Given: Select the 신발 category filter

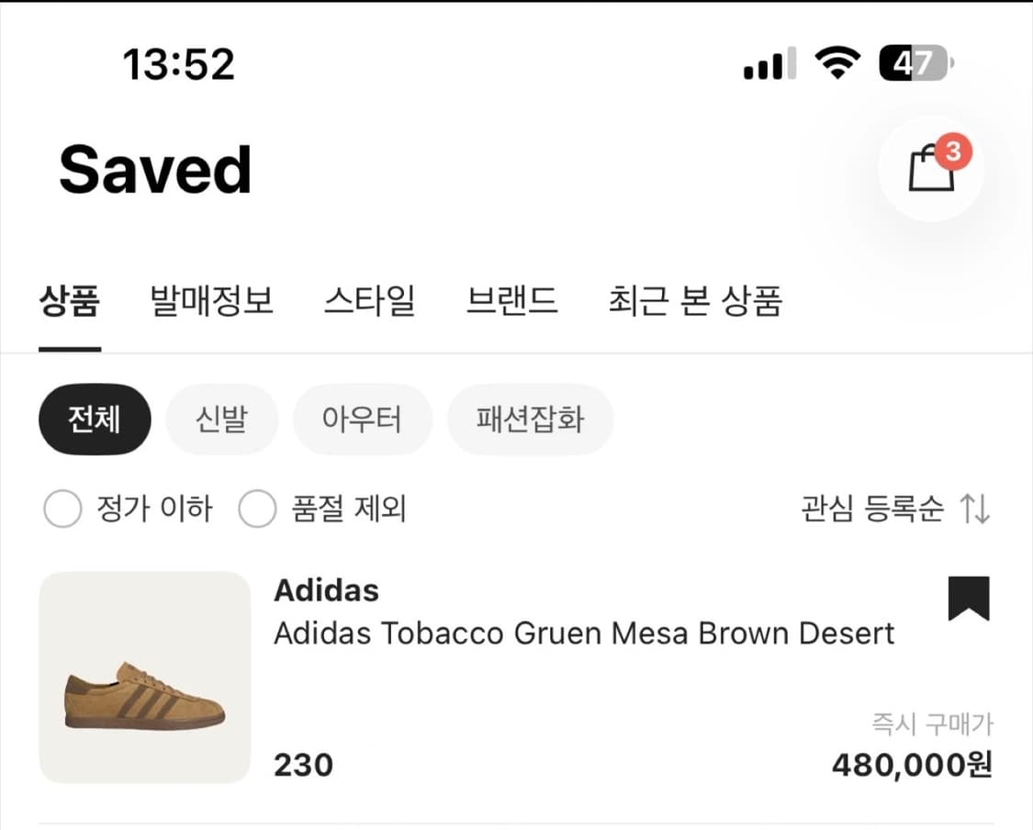Looking at the screenshot, I should click(x=222, y=419).
